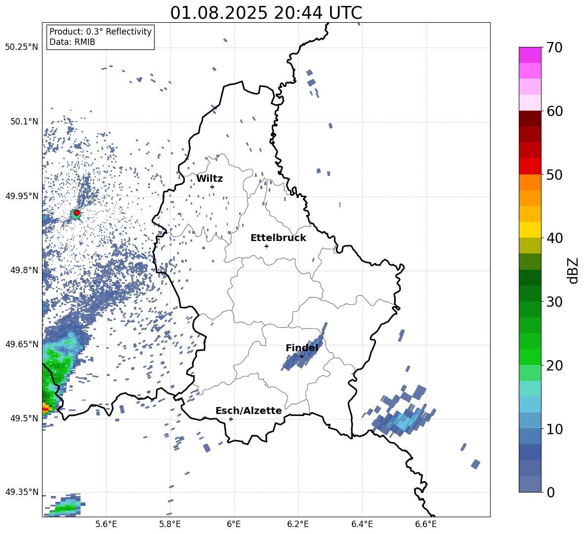This screenshot has width=585, height=534.
Task: Click the 6.2°E longitude label
Action: pos(298,524)
